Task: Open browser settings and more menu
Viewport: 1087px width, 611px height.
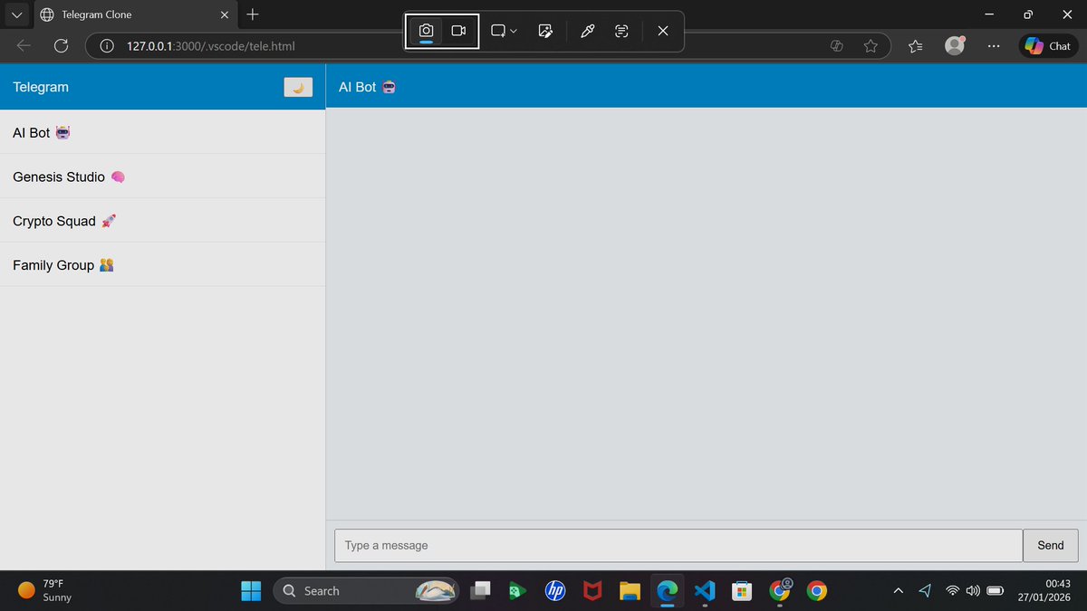Action: (x=995, y=46)
